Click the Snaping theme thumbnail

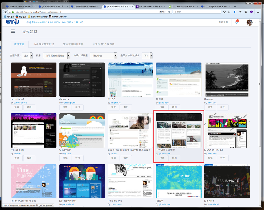point(227,80)
